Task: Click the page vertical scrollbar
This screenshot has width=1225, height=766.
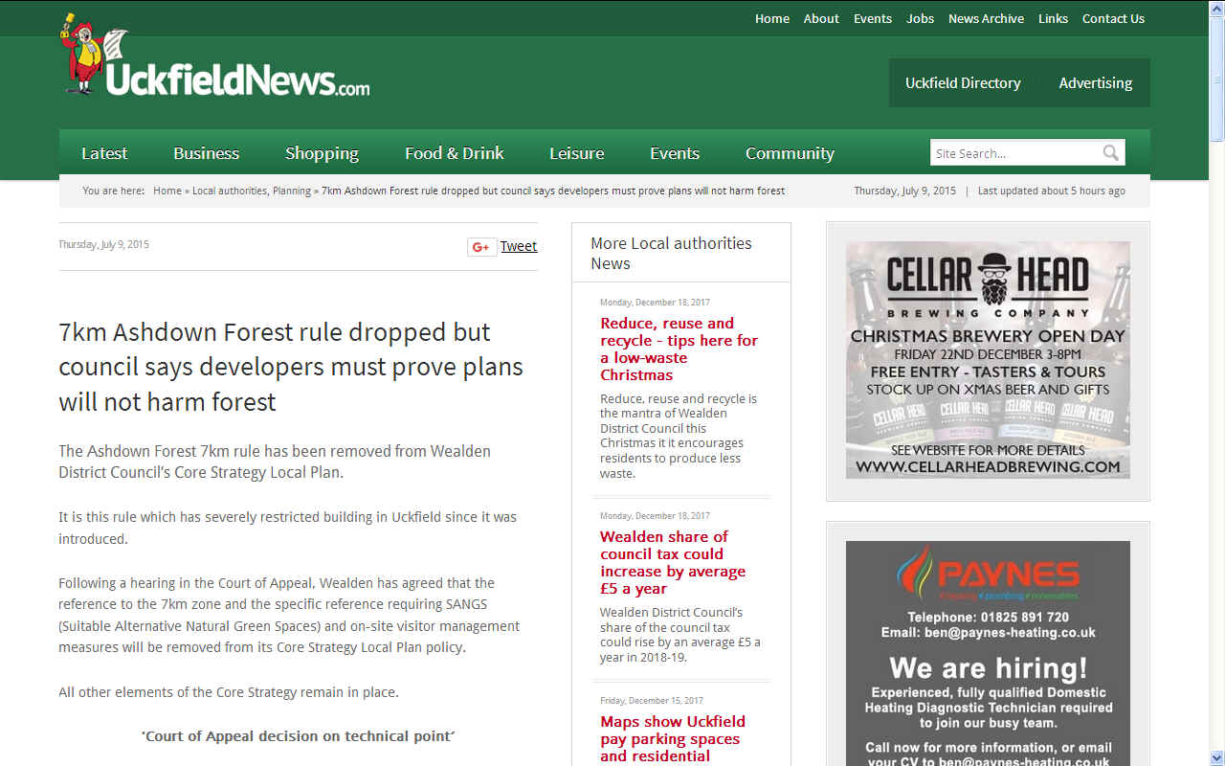Action: [x=1216, y=383]
